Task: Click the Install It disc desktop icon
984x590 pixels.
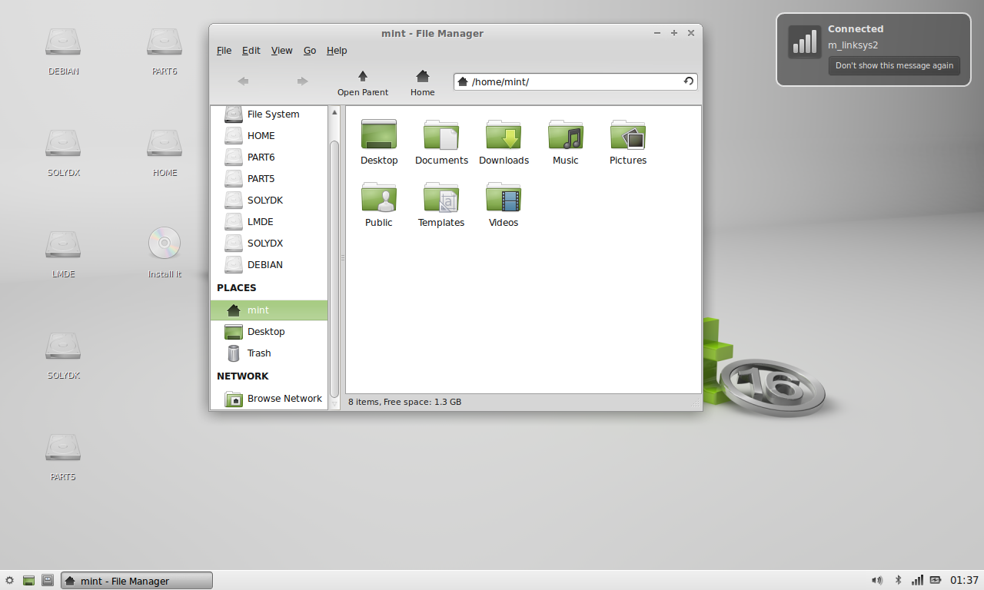Action: pos(165,244)
